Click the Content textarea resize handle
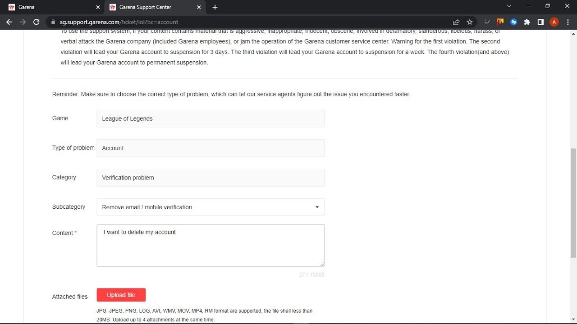Screen dimensions: 577x324 point(322,264)
